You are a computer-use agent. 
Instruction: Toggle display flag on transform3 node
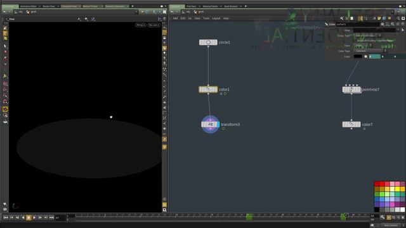click(x=218, y=124)
